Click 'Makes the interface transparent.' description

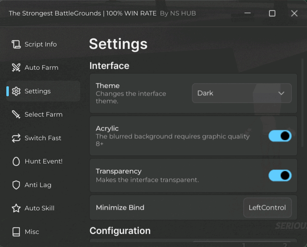pyautogui.click(x=148, y=180)
